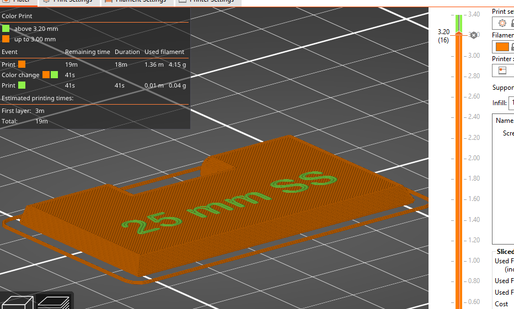
Task: Click the Name column header
Action: (504, 121)
